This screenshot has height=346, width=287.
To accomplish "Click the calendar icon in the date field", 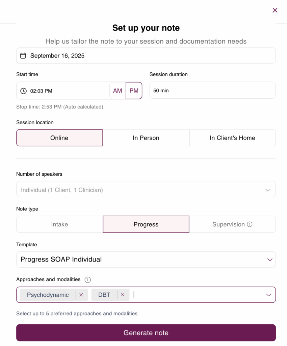I will pos(23,56).
